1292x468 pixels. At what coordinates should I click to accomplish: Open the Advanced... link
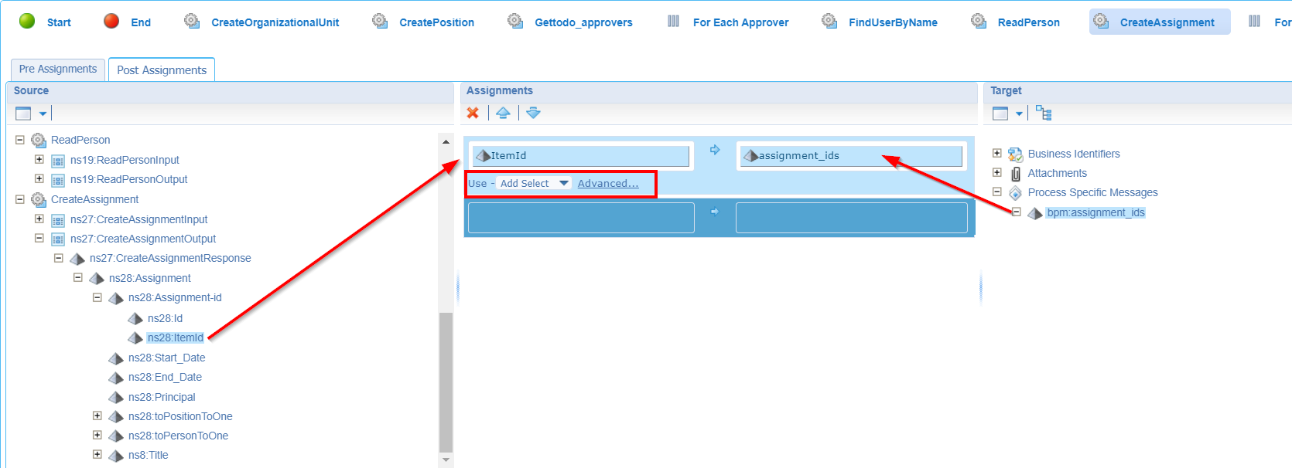608,183
